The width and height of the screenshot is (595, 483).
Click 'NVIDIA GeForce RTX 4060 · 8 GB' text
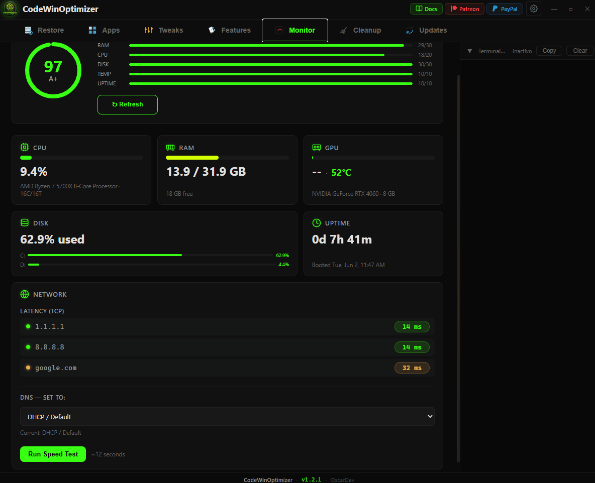click(353, 194)
